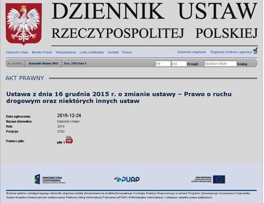Click the 'Pobierz plik:' label
The width and height of the screenshot is (264, 203).
tap(15, 141)
